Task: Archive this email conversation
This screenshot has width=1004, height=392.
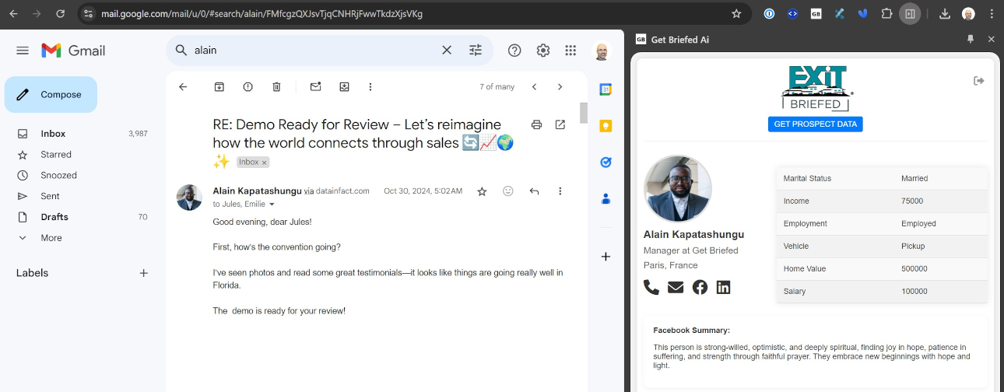Action: tap(219, 87)
